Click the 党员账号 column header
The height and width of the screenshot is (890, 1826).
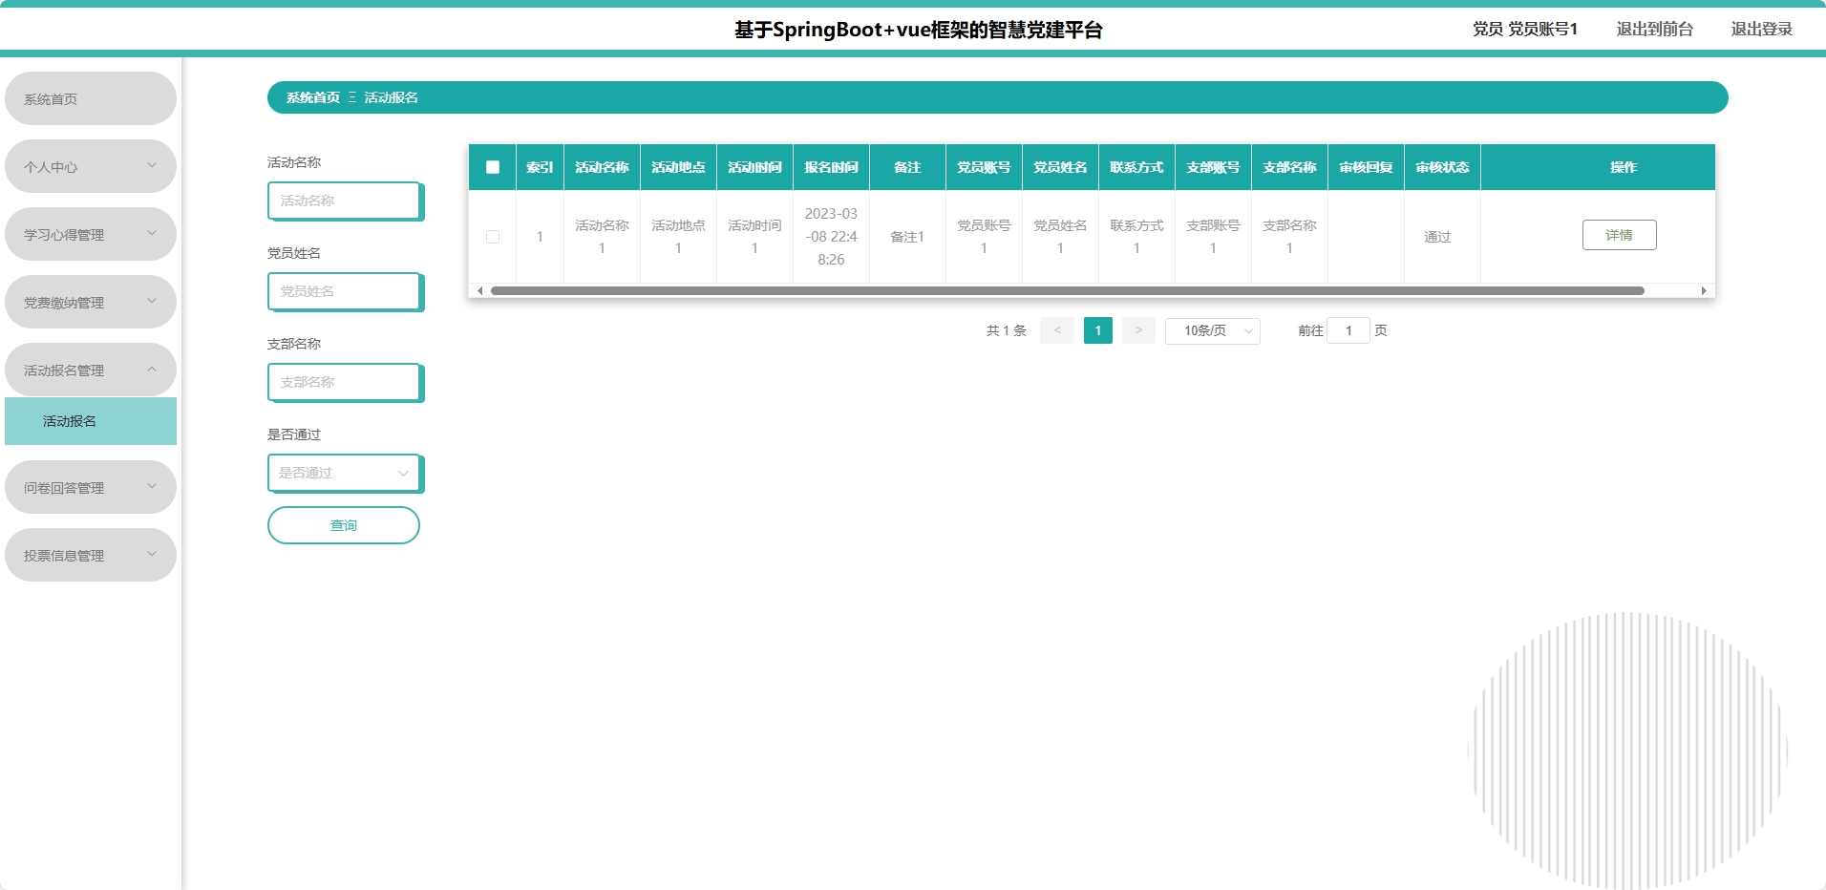(984, 167)
